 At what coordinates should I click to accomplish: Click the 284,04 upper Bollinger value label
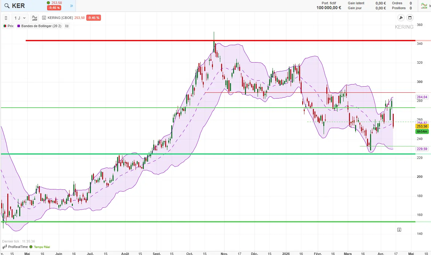pos(422,97)
